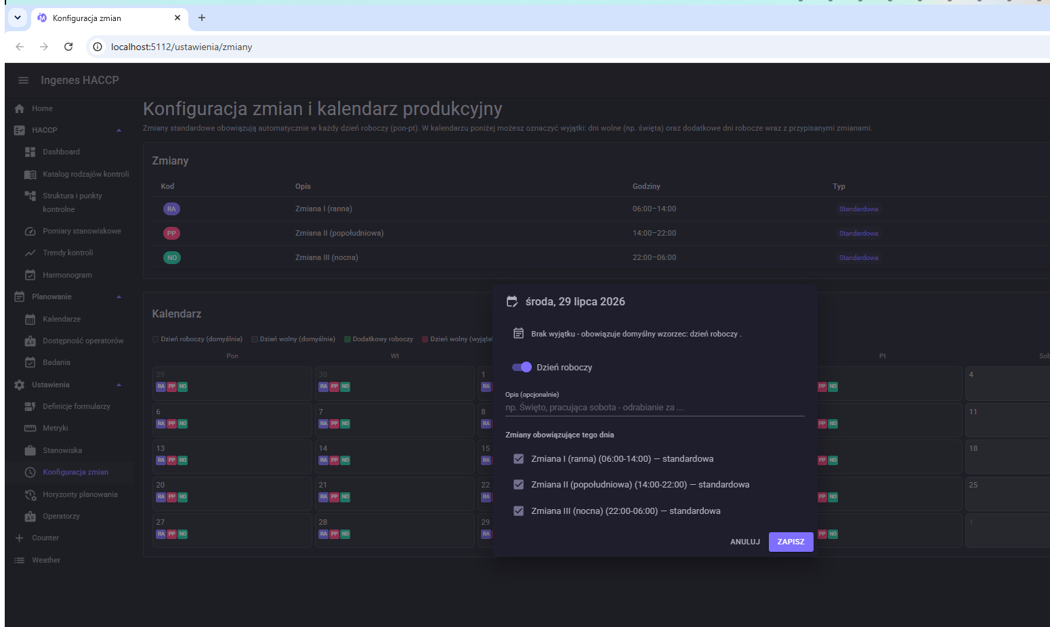Open Dashboard via its sidebar icon
Image resolution: width=1050 pixels, height=627 pixels.
pos(30,152)
